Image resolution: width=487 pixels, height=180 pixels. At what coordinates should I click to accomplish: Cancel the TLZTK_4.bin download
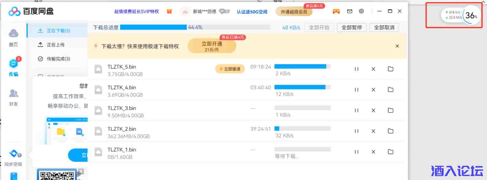[x=373, y=90]
